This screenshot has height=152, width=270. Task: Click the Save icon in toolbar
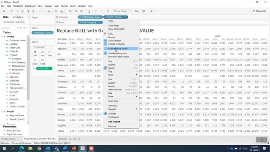click(22, 11)
